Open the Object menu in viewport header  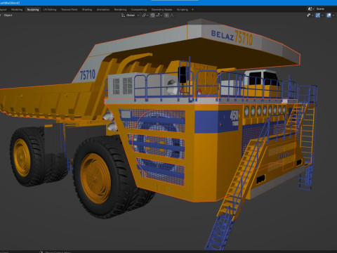[8, 15]
